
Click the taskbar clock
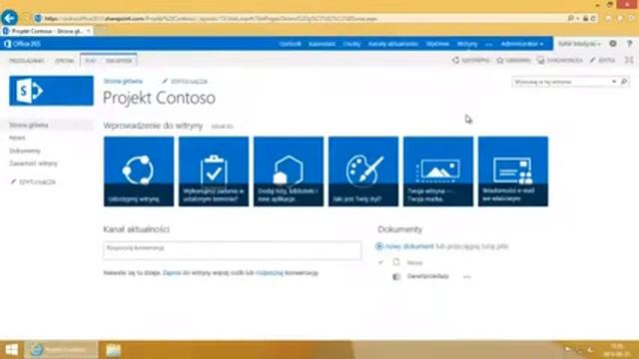pos(618,350)
